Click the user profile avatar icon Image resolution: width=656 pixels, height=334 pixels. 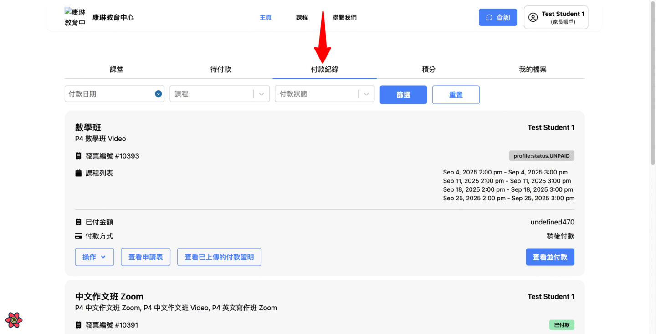[533, 17]
